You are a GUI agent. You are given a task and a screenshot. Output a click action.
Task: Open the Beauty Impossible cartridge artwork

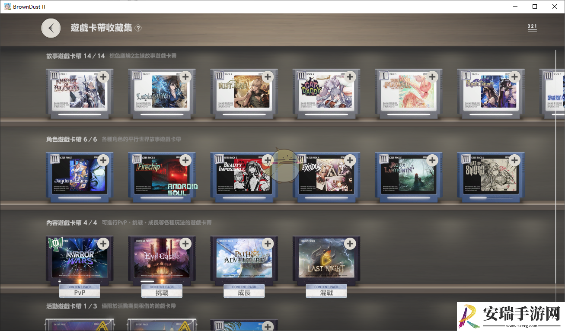pyautogui.click(x=244, y=175)
